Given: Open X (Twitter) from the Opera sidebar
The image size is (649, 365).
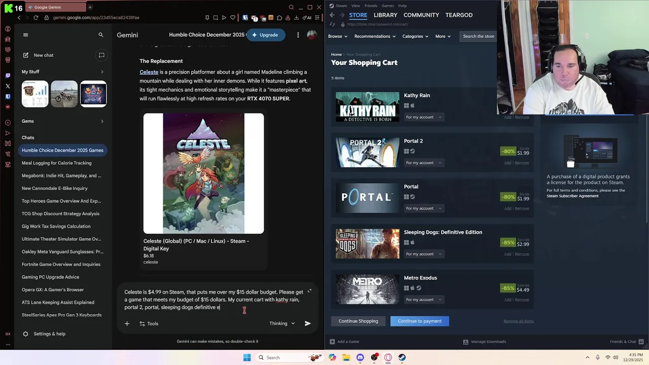Looking at the screenshot, I should [x=8, y=86].
